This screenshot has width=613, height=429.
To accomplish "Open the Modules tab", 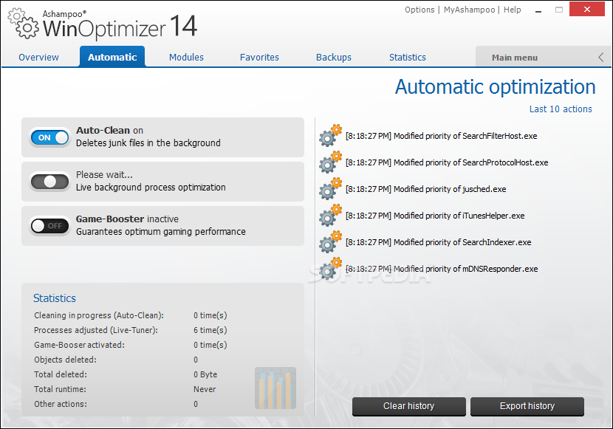I will tap(186, 57).
